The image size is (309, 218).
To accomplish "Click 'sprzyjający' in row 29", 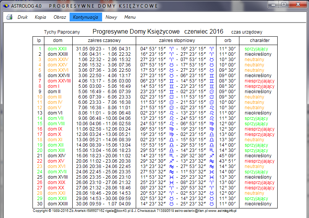I will click(x=256, y=199).
